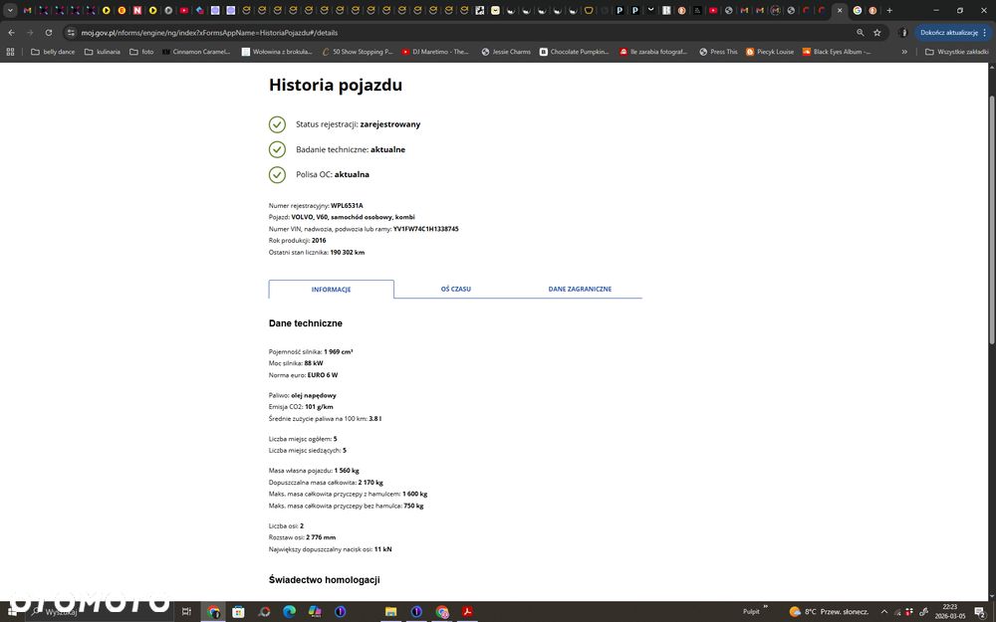This screenshot has width=996, height=622.
Task: Click the Rok produkcji value 2016
Action: [319, 241]
